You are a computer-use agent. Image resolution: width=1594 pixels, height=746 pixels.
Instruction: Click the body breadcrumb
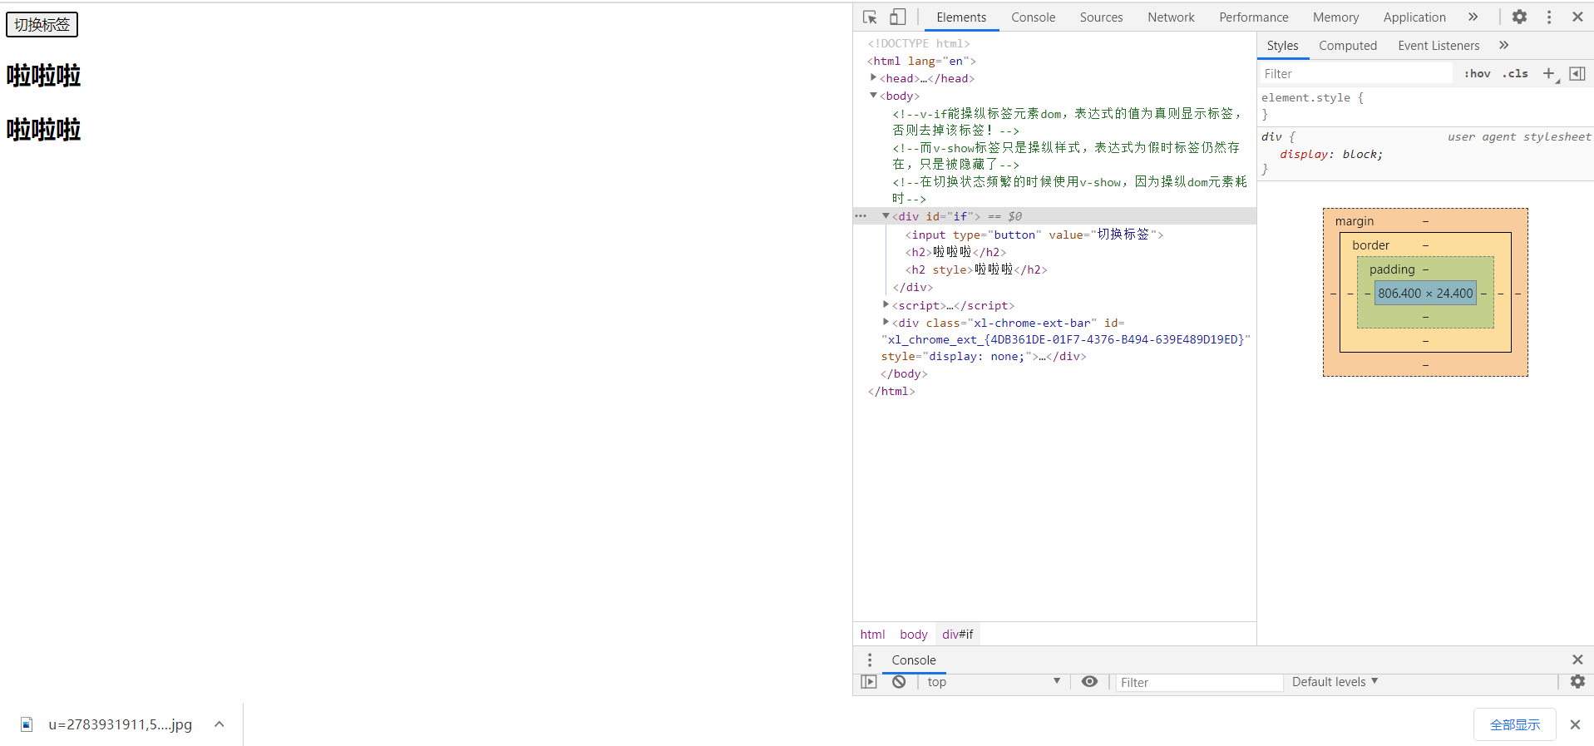[913, 634]
